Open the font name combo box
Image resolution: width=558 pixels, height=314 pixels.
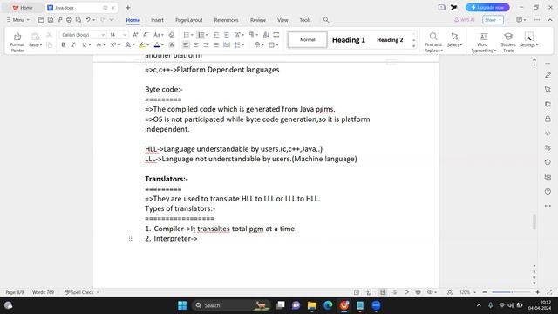[83, 35]
